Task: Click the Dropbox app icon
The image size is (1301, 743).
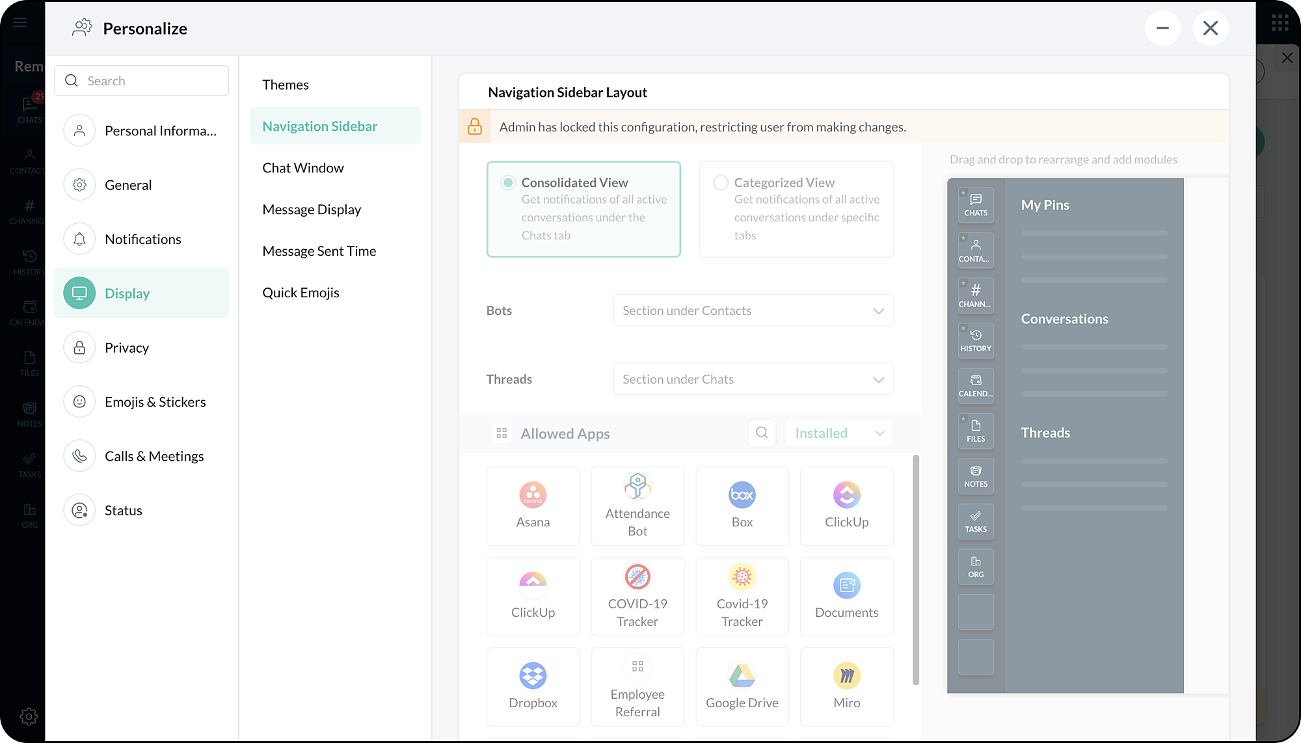Action: tap(533, 675)
